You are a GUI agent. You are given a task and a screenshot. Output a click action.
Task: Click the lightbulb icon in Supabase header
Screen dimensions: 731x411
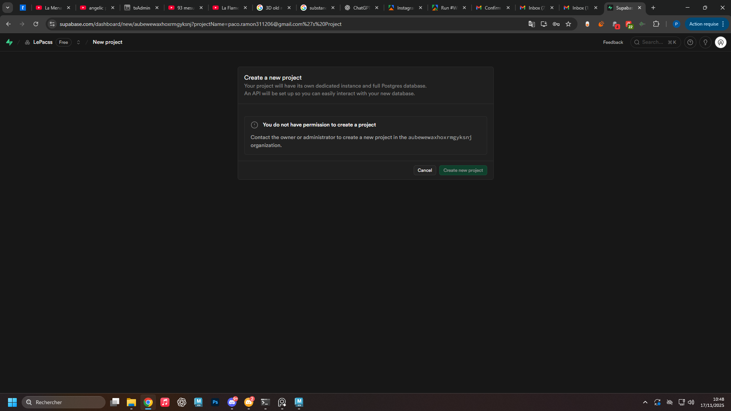705,42
